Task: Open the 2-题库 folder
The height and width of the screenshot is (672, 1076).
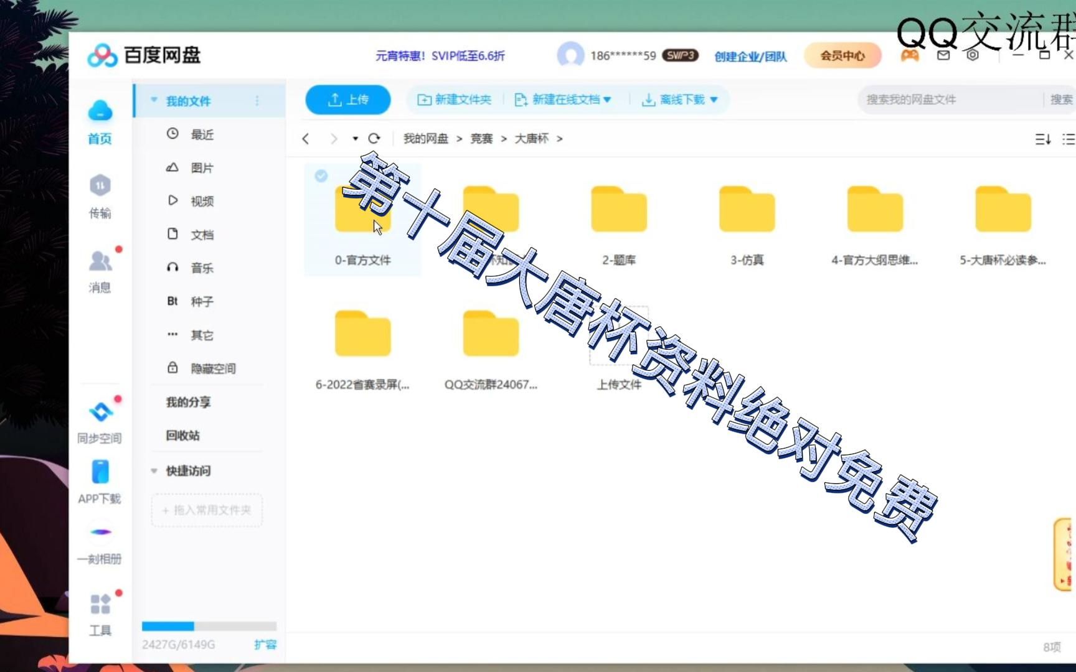Action: [619, 226]
